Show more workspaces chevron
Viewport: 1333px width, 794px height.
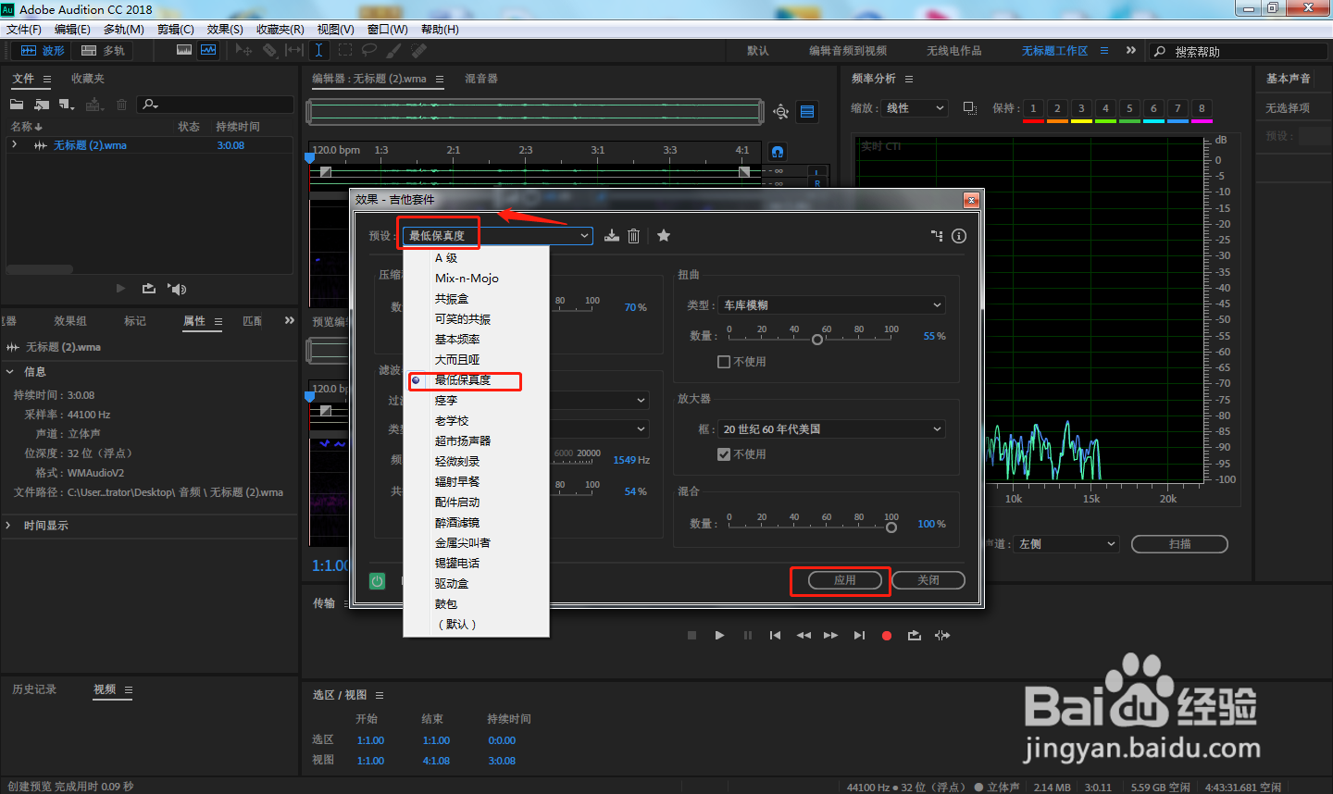1131,51
